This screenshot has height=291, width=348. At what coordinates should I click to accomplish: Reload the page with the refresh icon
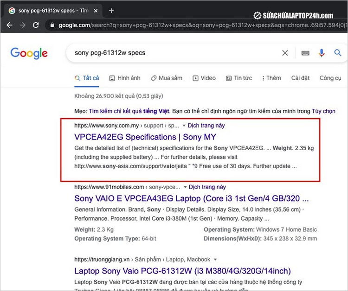click(x=36, y=25)
